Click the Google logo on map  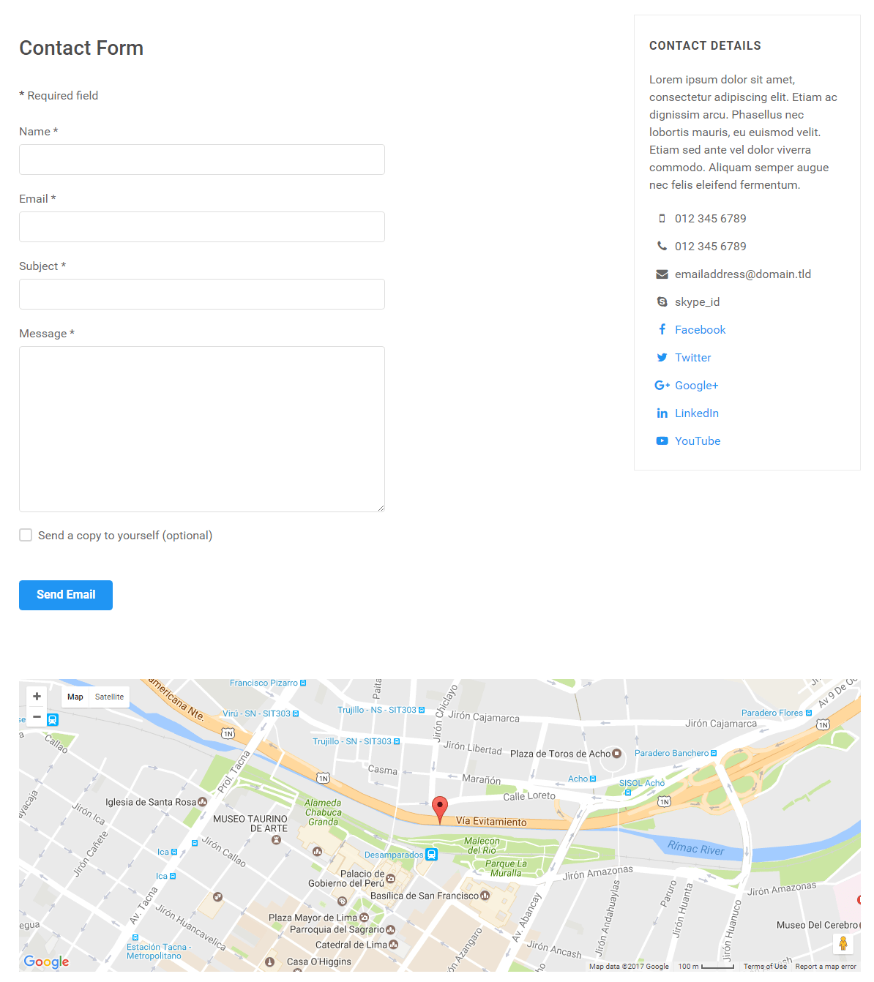[x=46, y=962]
